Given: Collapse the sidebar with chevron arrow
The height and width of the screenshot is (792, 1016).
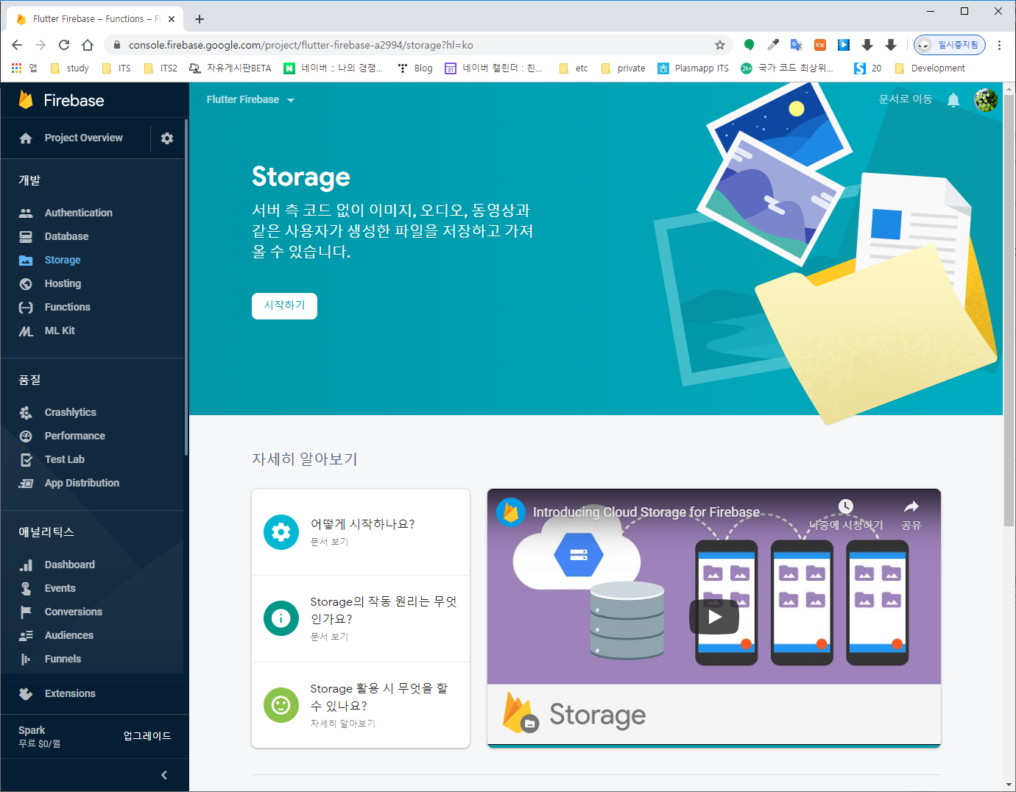Looking at the screenshot, I should point(164,775).
